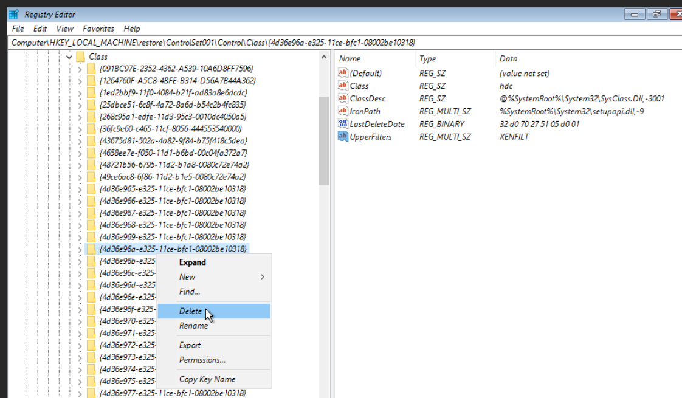Expand the {4d36e965-e325-11ce-bfc1-08002be10318} key
The image size is (682, 398).
(x=80, y=189)
